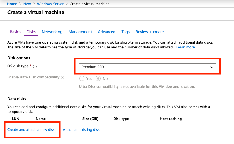Select the Disks tab
Screen dimensions: 234x144
click(31, 32)
